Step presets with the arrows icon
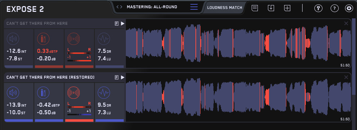Viewport: 357px width, 130px height. (x=119, y=7)
